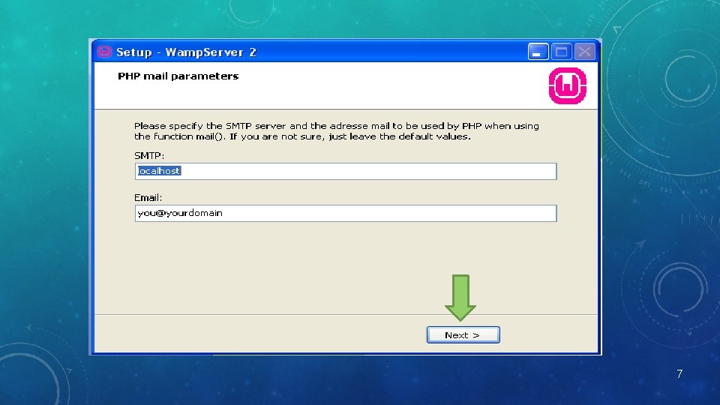Click the instruction text about SMTP server
The height and width of the screenshot is (405, 720).
[x=336, y=130]
